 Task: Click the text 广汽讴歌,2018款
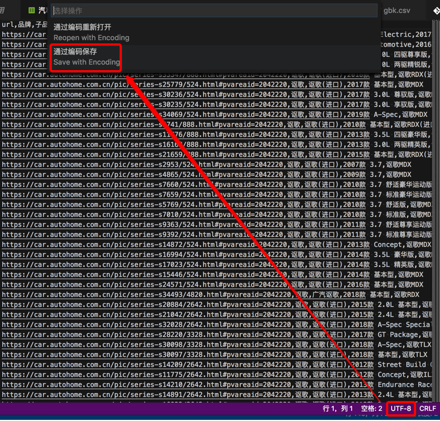click(x=339, y=295)
